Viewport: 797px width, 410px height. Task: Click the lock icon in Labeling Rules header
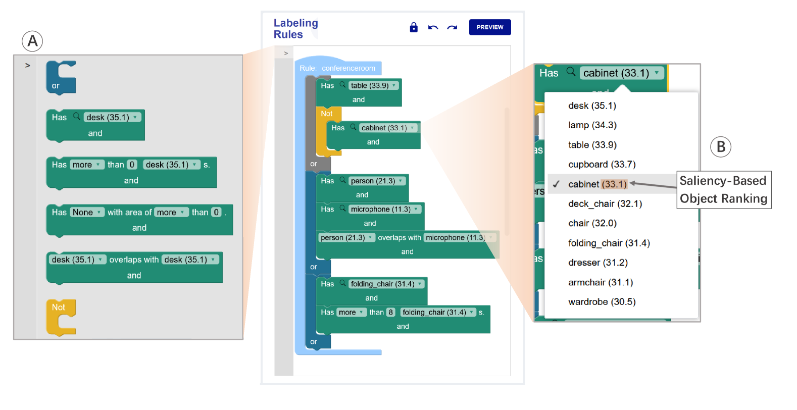pyautogui.click(x=414, y=27)
